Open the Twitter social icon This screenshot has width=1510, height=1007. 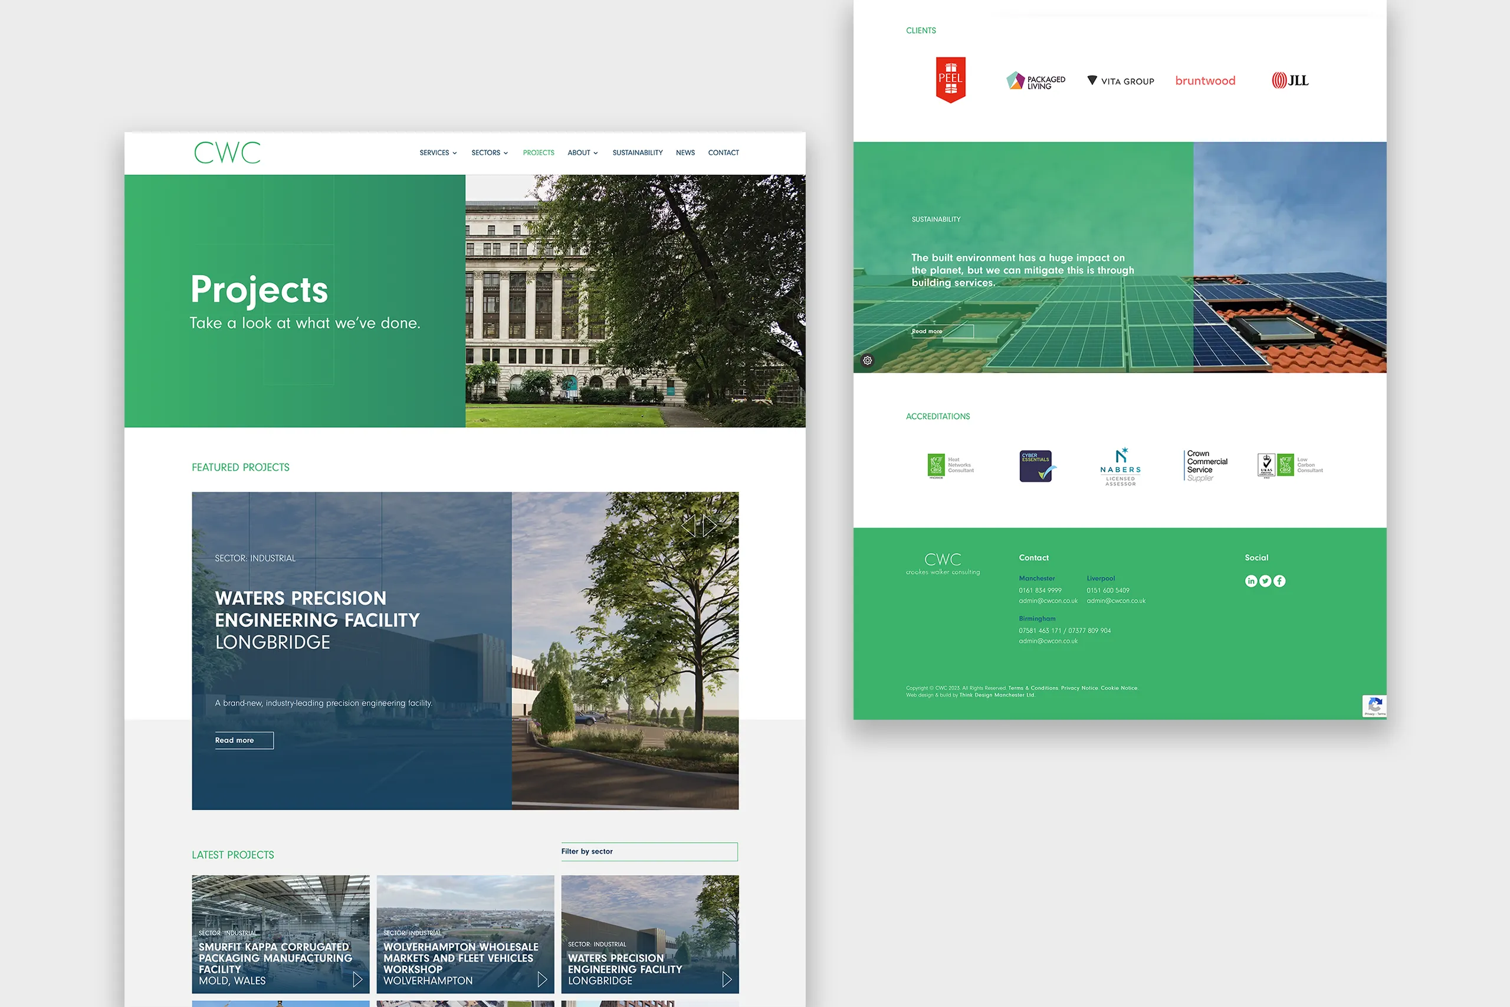click(1265, 581)
